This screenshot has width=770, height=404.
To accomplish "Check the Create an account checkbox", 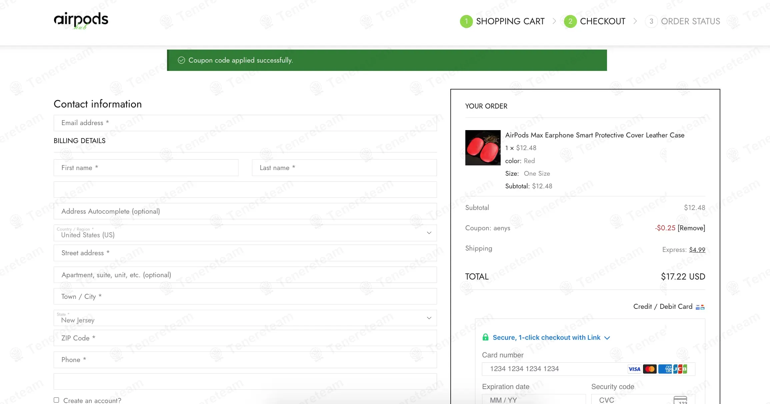I will coord(56,400).
